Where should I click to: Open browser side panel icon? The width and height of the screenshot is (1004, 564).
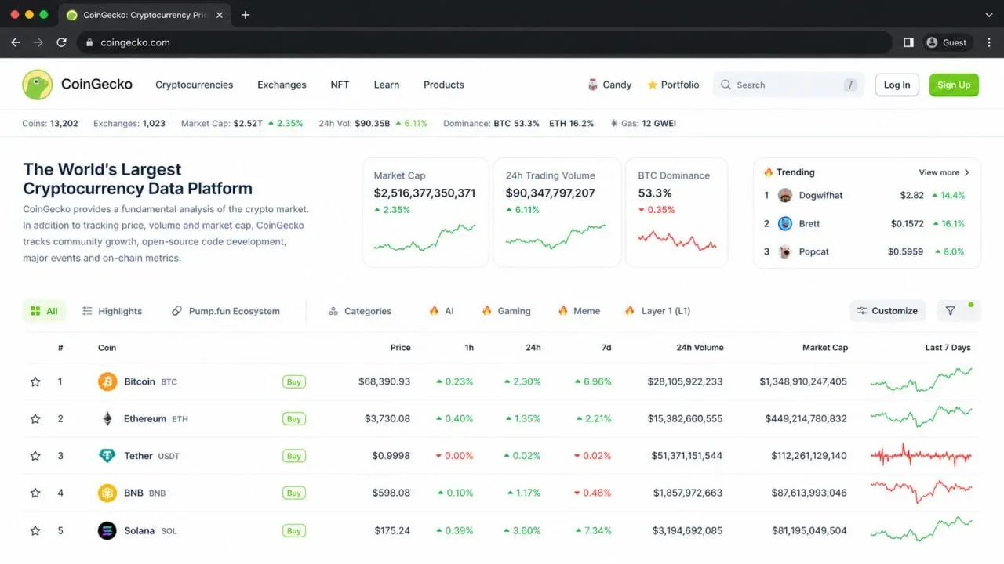click(908, 42)
